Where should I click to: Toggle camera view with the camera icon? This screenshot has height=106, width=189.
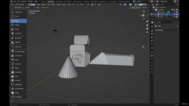click(x=147, y=29)
